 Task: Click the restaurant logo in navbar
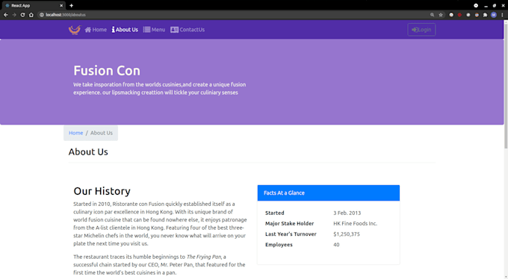pyautogui.click(x=75, y=30)
